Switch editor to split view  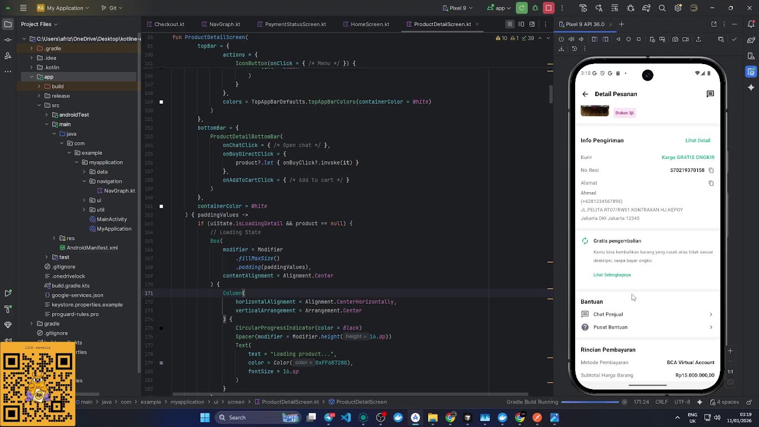pyautogui.click(x=521, y=24)
